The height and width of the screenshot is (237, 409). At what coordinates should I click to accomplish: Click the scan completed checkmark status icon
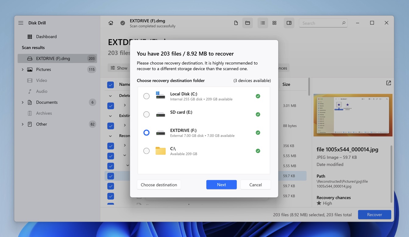click(123, 23)
